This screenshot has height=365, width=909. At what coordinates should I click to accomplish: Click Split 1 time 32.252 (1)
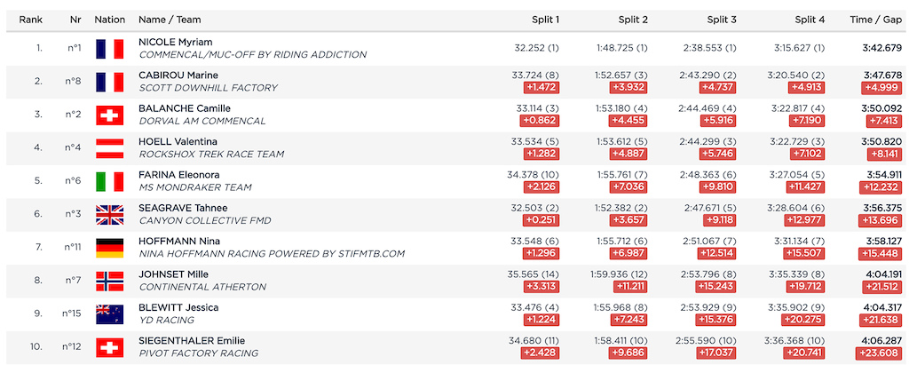536,48
